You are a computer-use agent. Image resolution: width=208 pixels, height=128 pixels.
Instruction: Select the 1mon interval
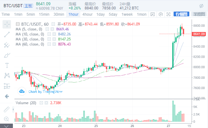(142, 14)
